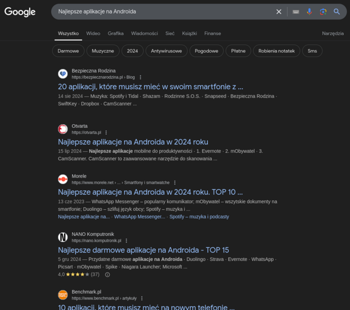Open 'WhatsApp Messenger...' sitelink
Viewport: 350px width, 310px height.
pos(139,217)
